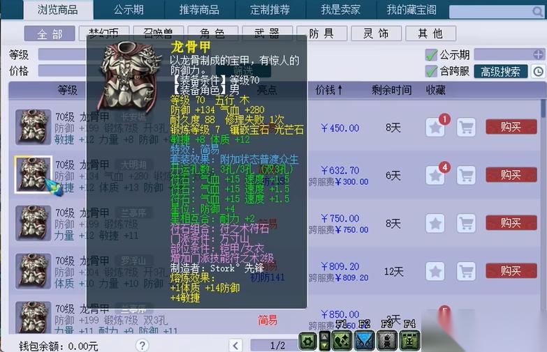This screenshot has width=547, height=352.
Task: Open the 我的藏宝阁 tab
Action: click(411, 10)
